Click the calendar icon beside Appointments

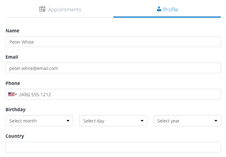[42, 9]
